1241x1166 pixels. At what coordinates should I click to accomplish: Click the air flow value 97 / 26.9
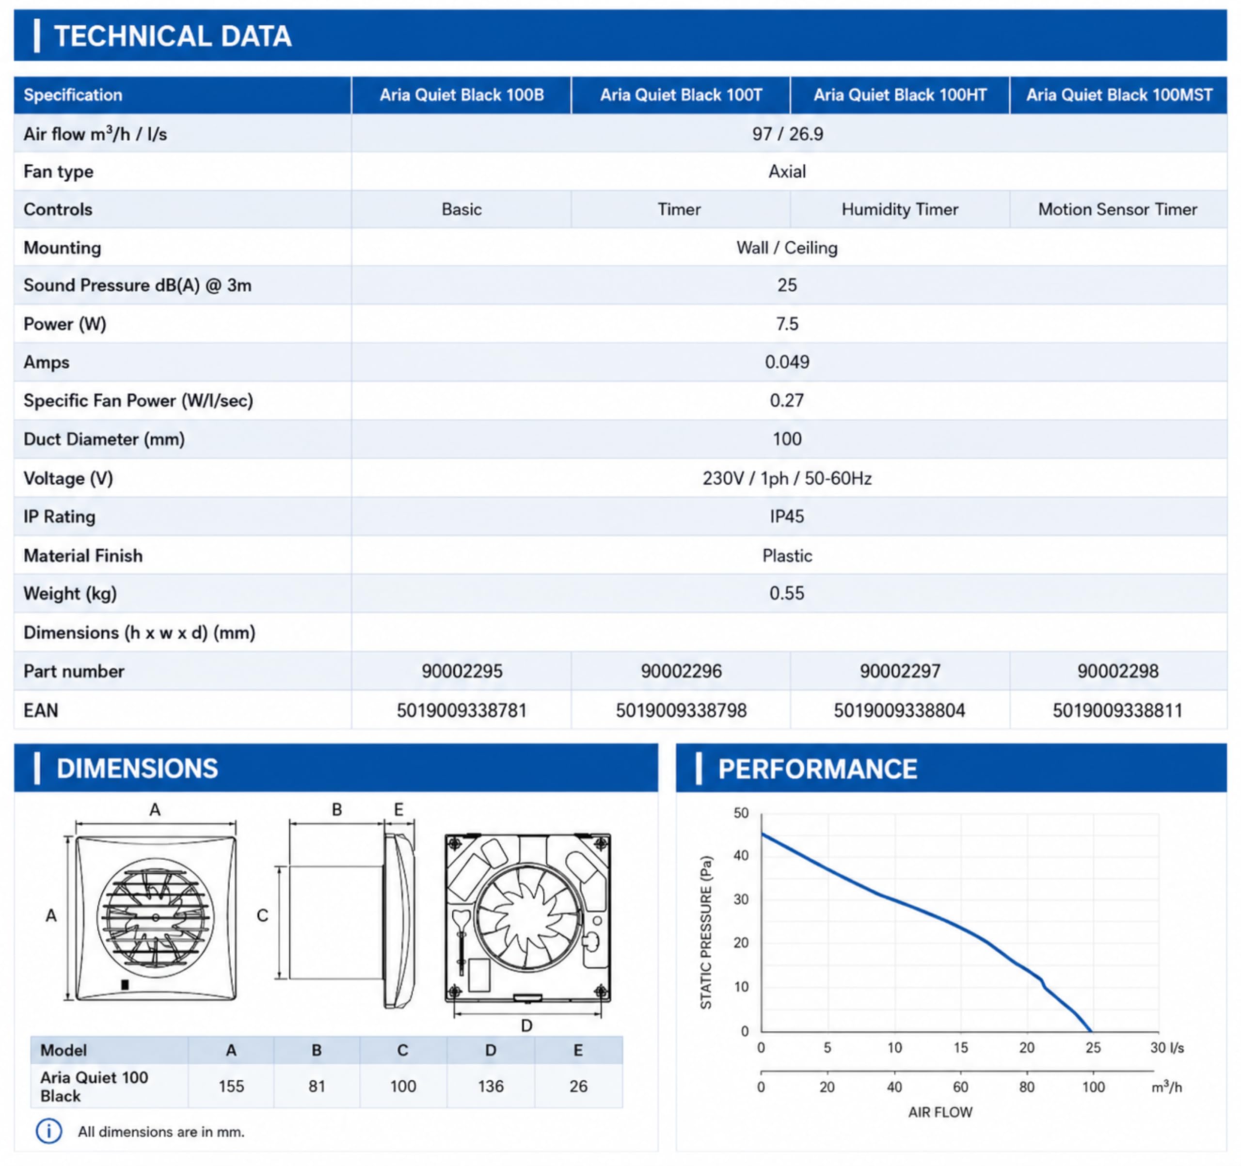point(788,134)
